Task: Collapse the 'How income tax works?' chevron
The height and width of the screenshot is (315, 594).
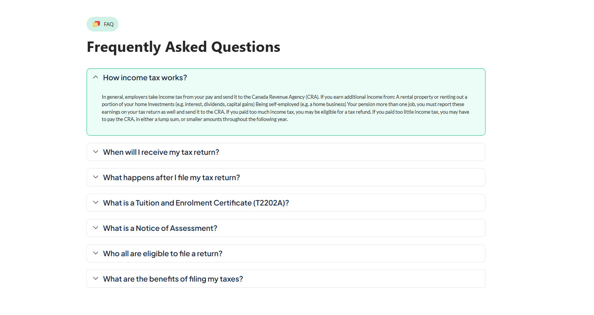Action: coord(96,77)
